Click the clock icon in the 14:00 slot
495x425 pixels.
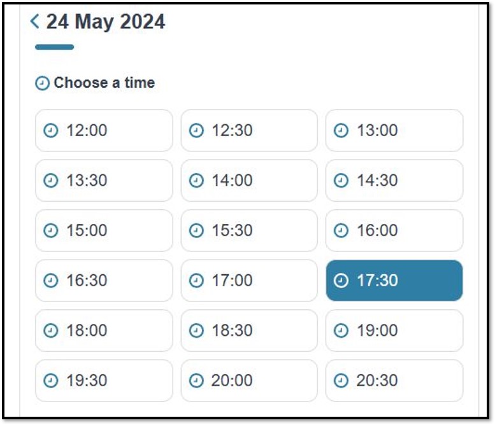point(196,181)
